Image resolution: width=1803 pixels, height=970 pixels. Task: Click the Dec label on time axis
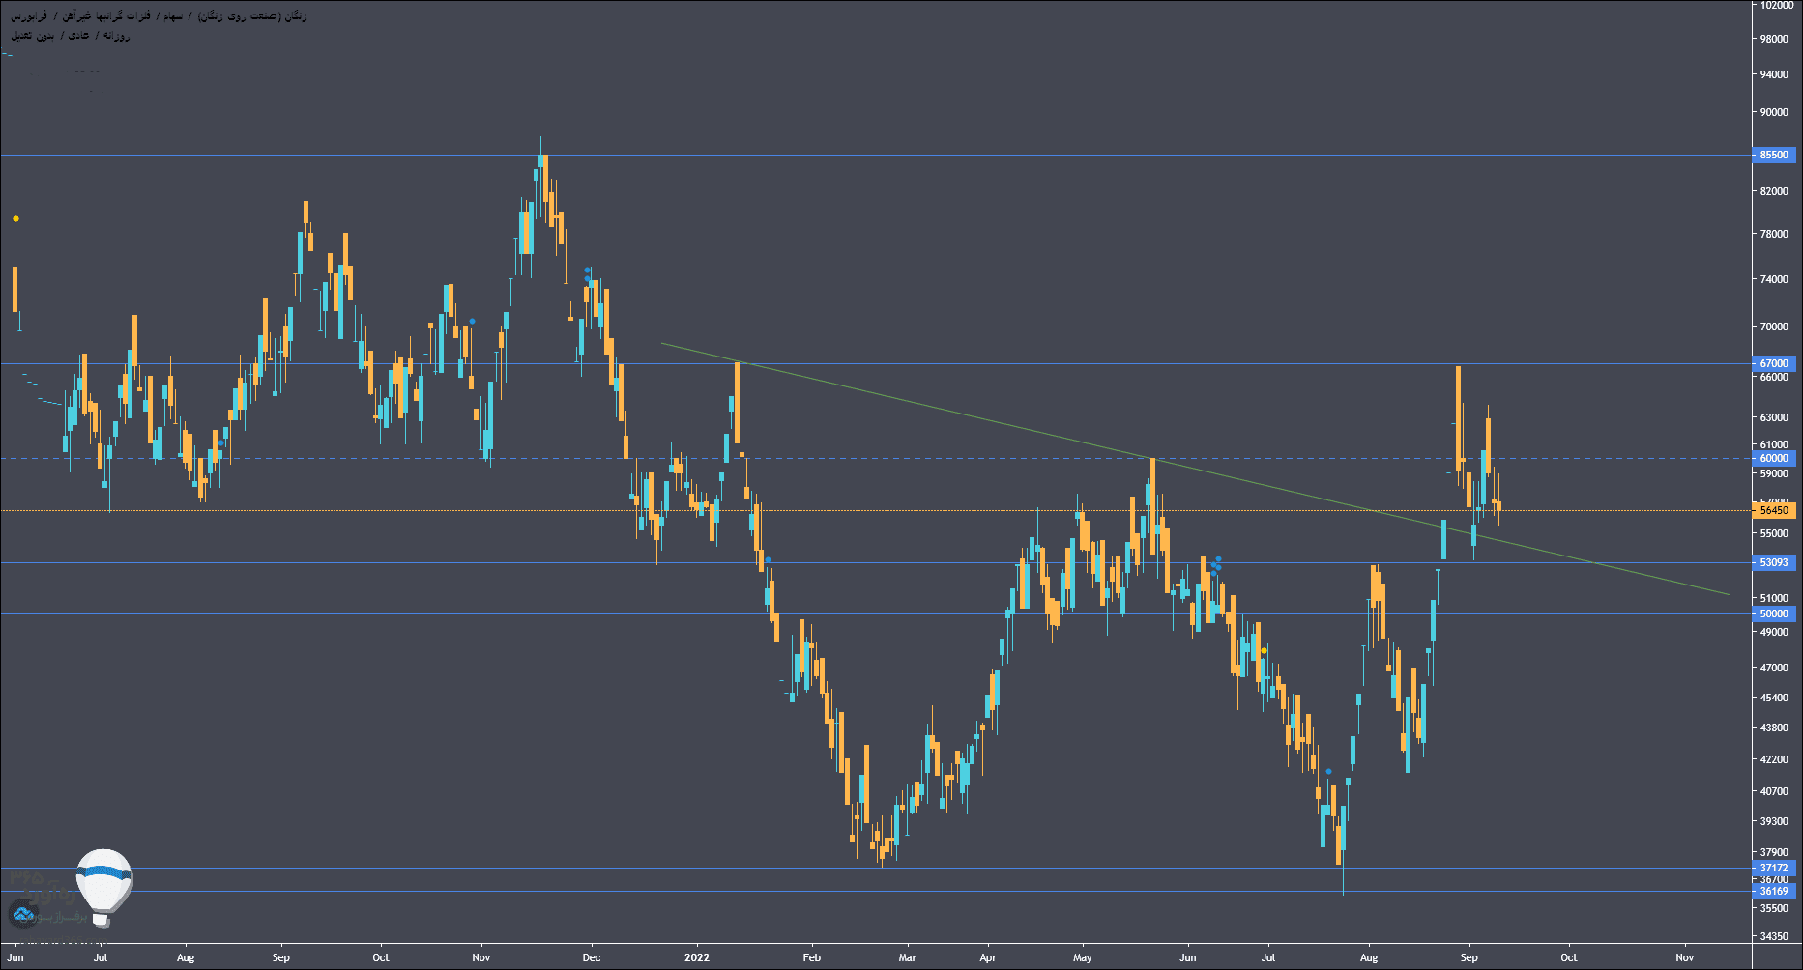tap(592, 958)
